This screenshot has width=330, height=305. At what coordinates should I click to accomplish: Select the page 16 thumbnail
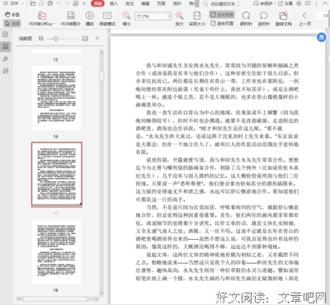pyautogui.click(x=56, y=98)
